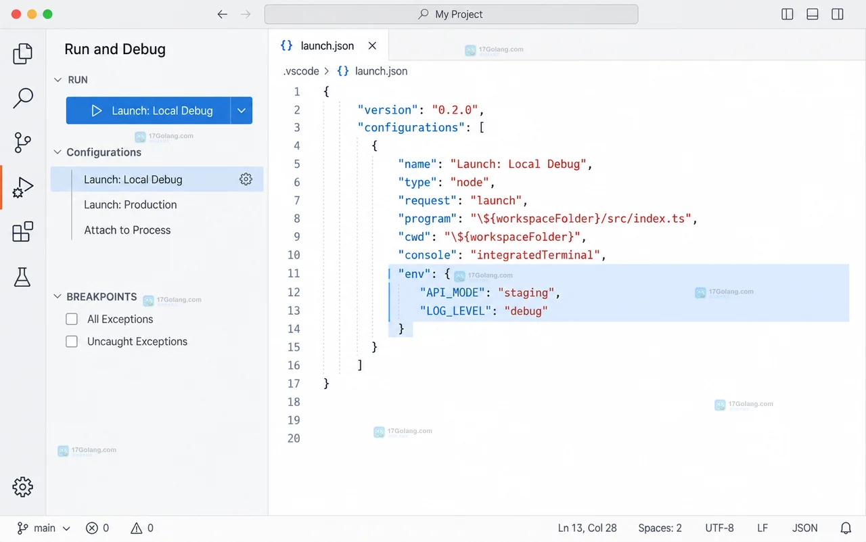Click the .vscode breadcrumb segment
The image size is (866, 542).
pos(301,71)
